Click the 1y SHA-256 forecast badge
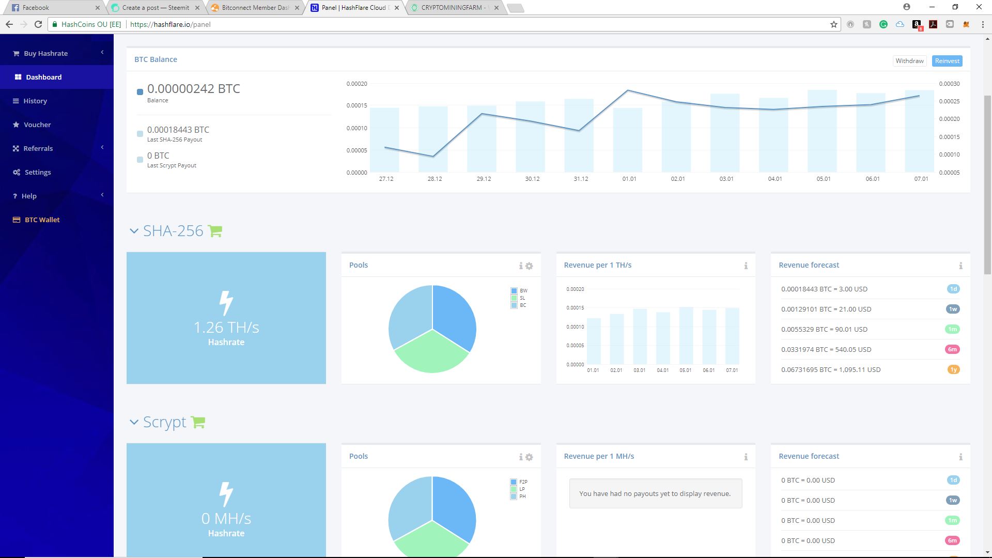Image resolution: width=992 pixels, height=558 pixels. (x=953, y=369)
